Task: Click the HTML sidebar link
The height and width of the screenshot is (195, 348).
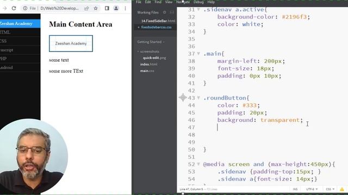Action: pyautogui.click(x=20, y=32)
